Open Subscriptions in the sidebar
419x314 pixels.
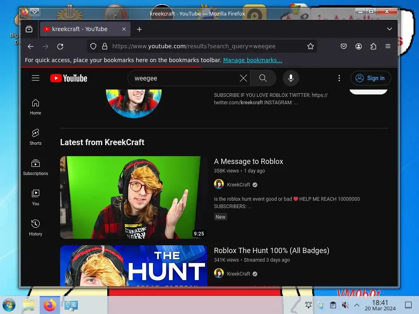point(36,167)
